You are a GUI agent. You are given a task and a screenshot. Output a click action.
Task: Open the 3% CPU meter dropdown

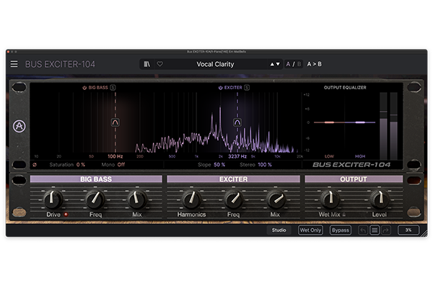coord(408,230)
